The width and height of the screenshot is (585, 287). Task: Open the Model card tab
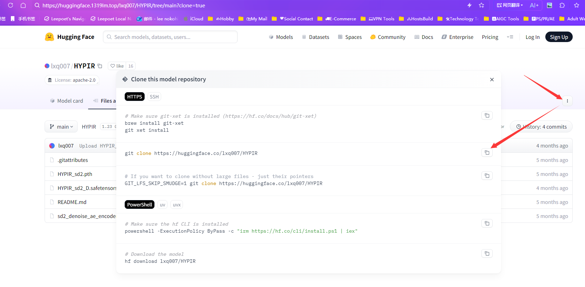click(x=67, y=101)
